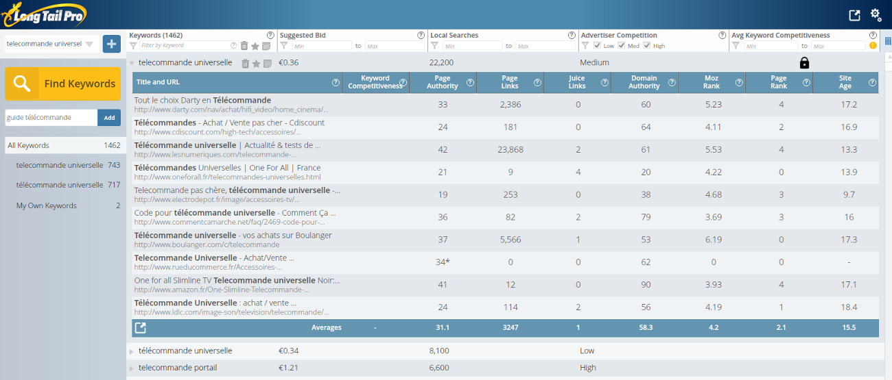Star the telecommande universelle keyword as favorite
Screen dimensions: 892x380
(256, 63)
